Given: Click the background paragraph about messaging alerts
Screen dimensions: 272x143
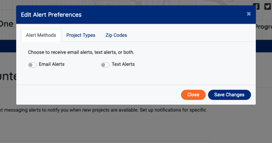Looking at the screenshot, I should pos(103,110).
